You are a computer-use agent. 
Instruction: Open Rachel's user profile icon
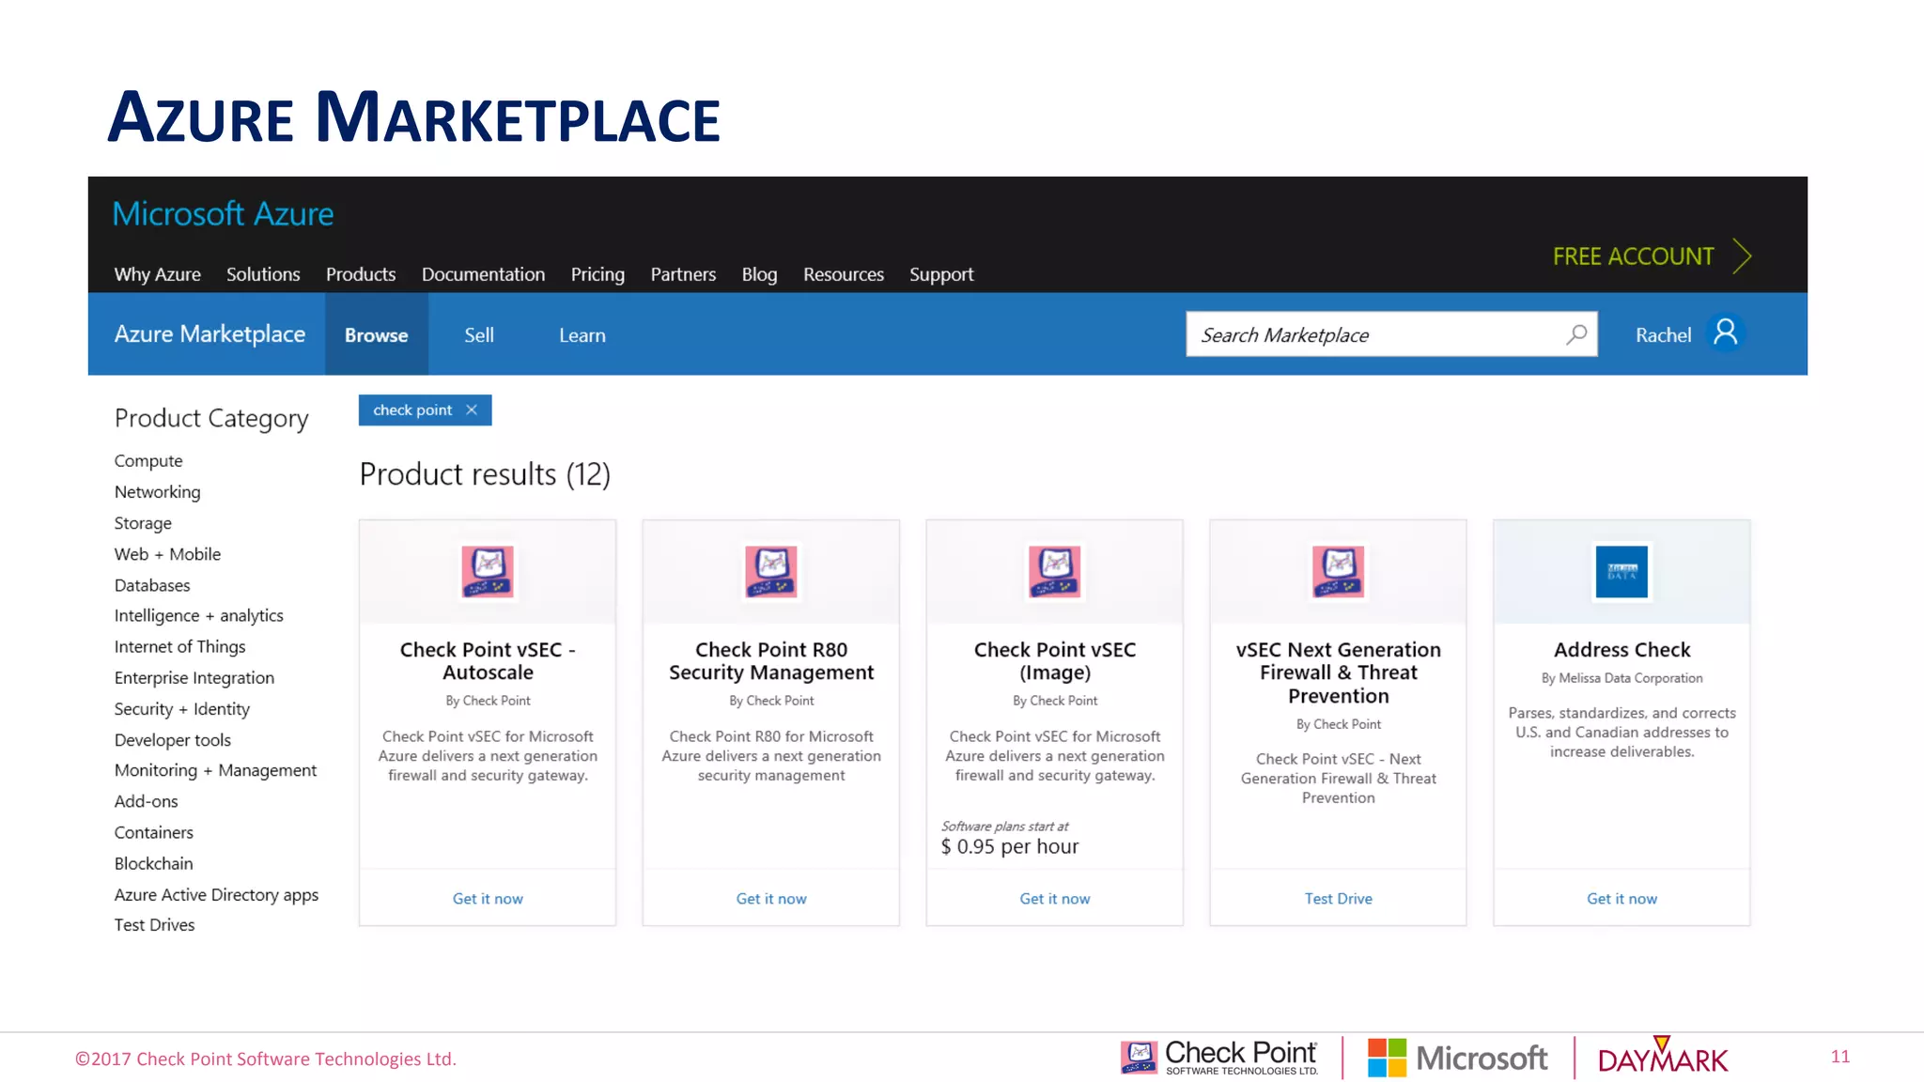point(1725,333)
